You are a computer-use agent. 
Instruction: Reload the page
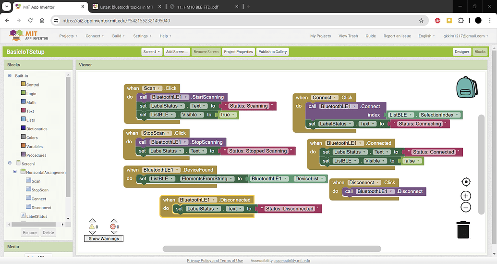tap(30, 21)
